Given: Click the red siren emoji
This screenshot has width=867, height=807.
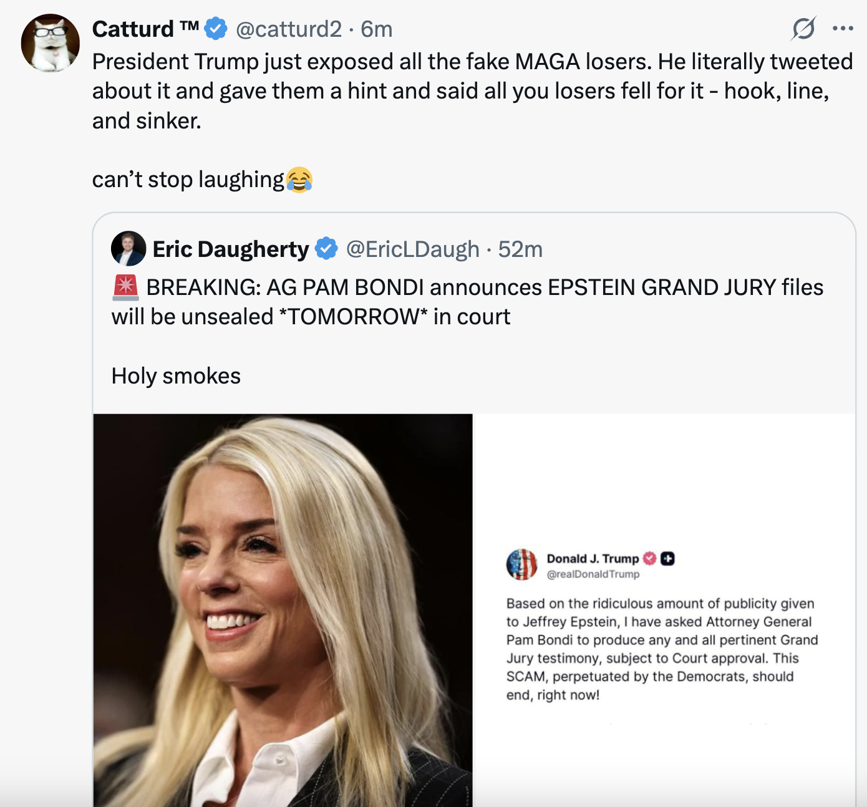Looking at the screenshot, I should (126, 288).
